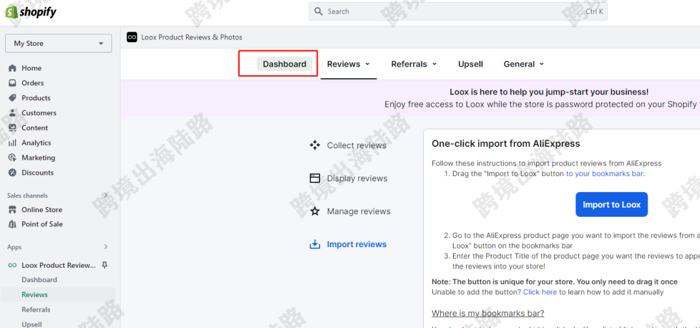This screenshot has width=700, height=328.
Task: Click the Shopify logo
Action: tap(31, 11)
